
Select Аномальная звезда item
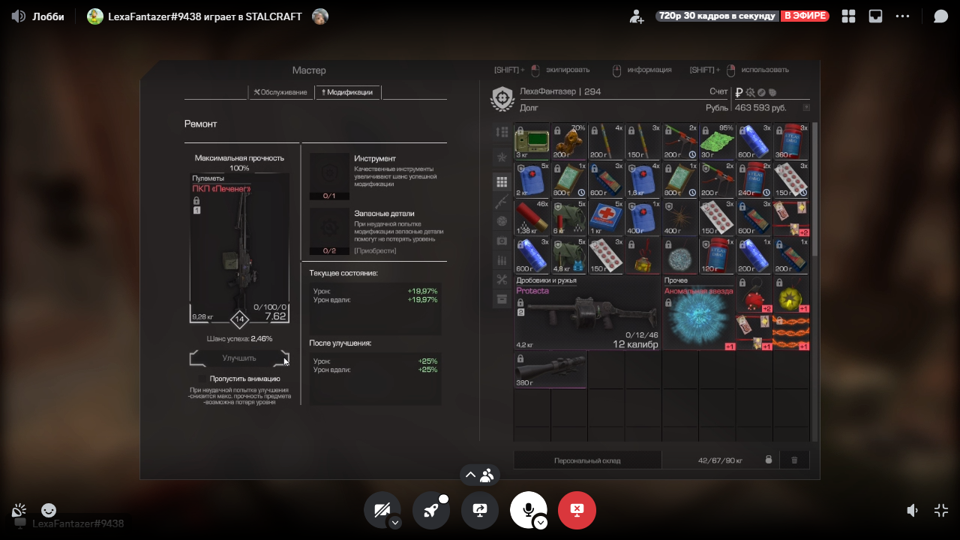tap(698, 313)
